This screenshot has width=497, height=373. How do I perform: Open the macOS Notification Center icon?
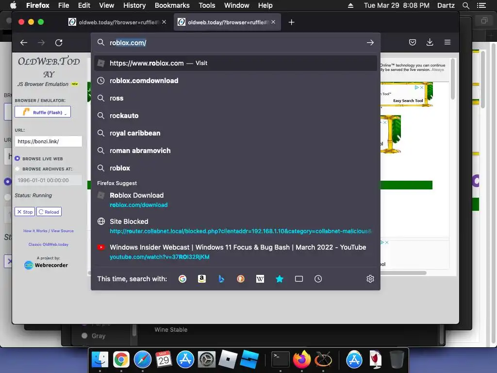(481, 5)
